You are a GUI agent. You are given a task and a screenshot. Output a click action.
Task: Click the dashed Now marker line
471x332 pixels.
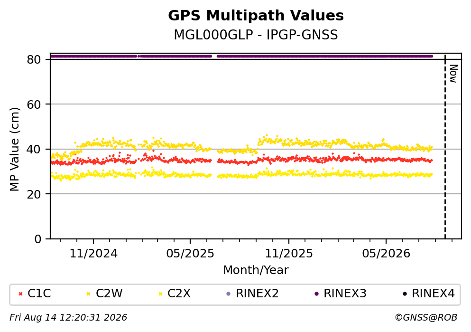click(445, 146)
